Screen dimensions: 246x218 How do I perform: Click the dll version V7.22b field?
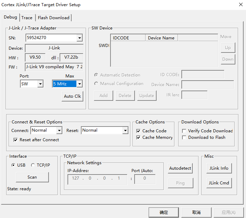71,57
